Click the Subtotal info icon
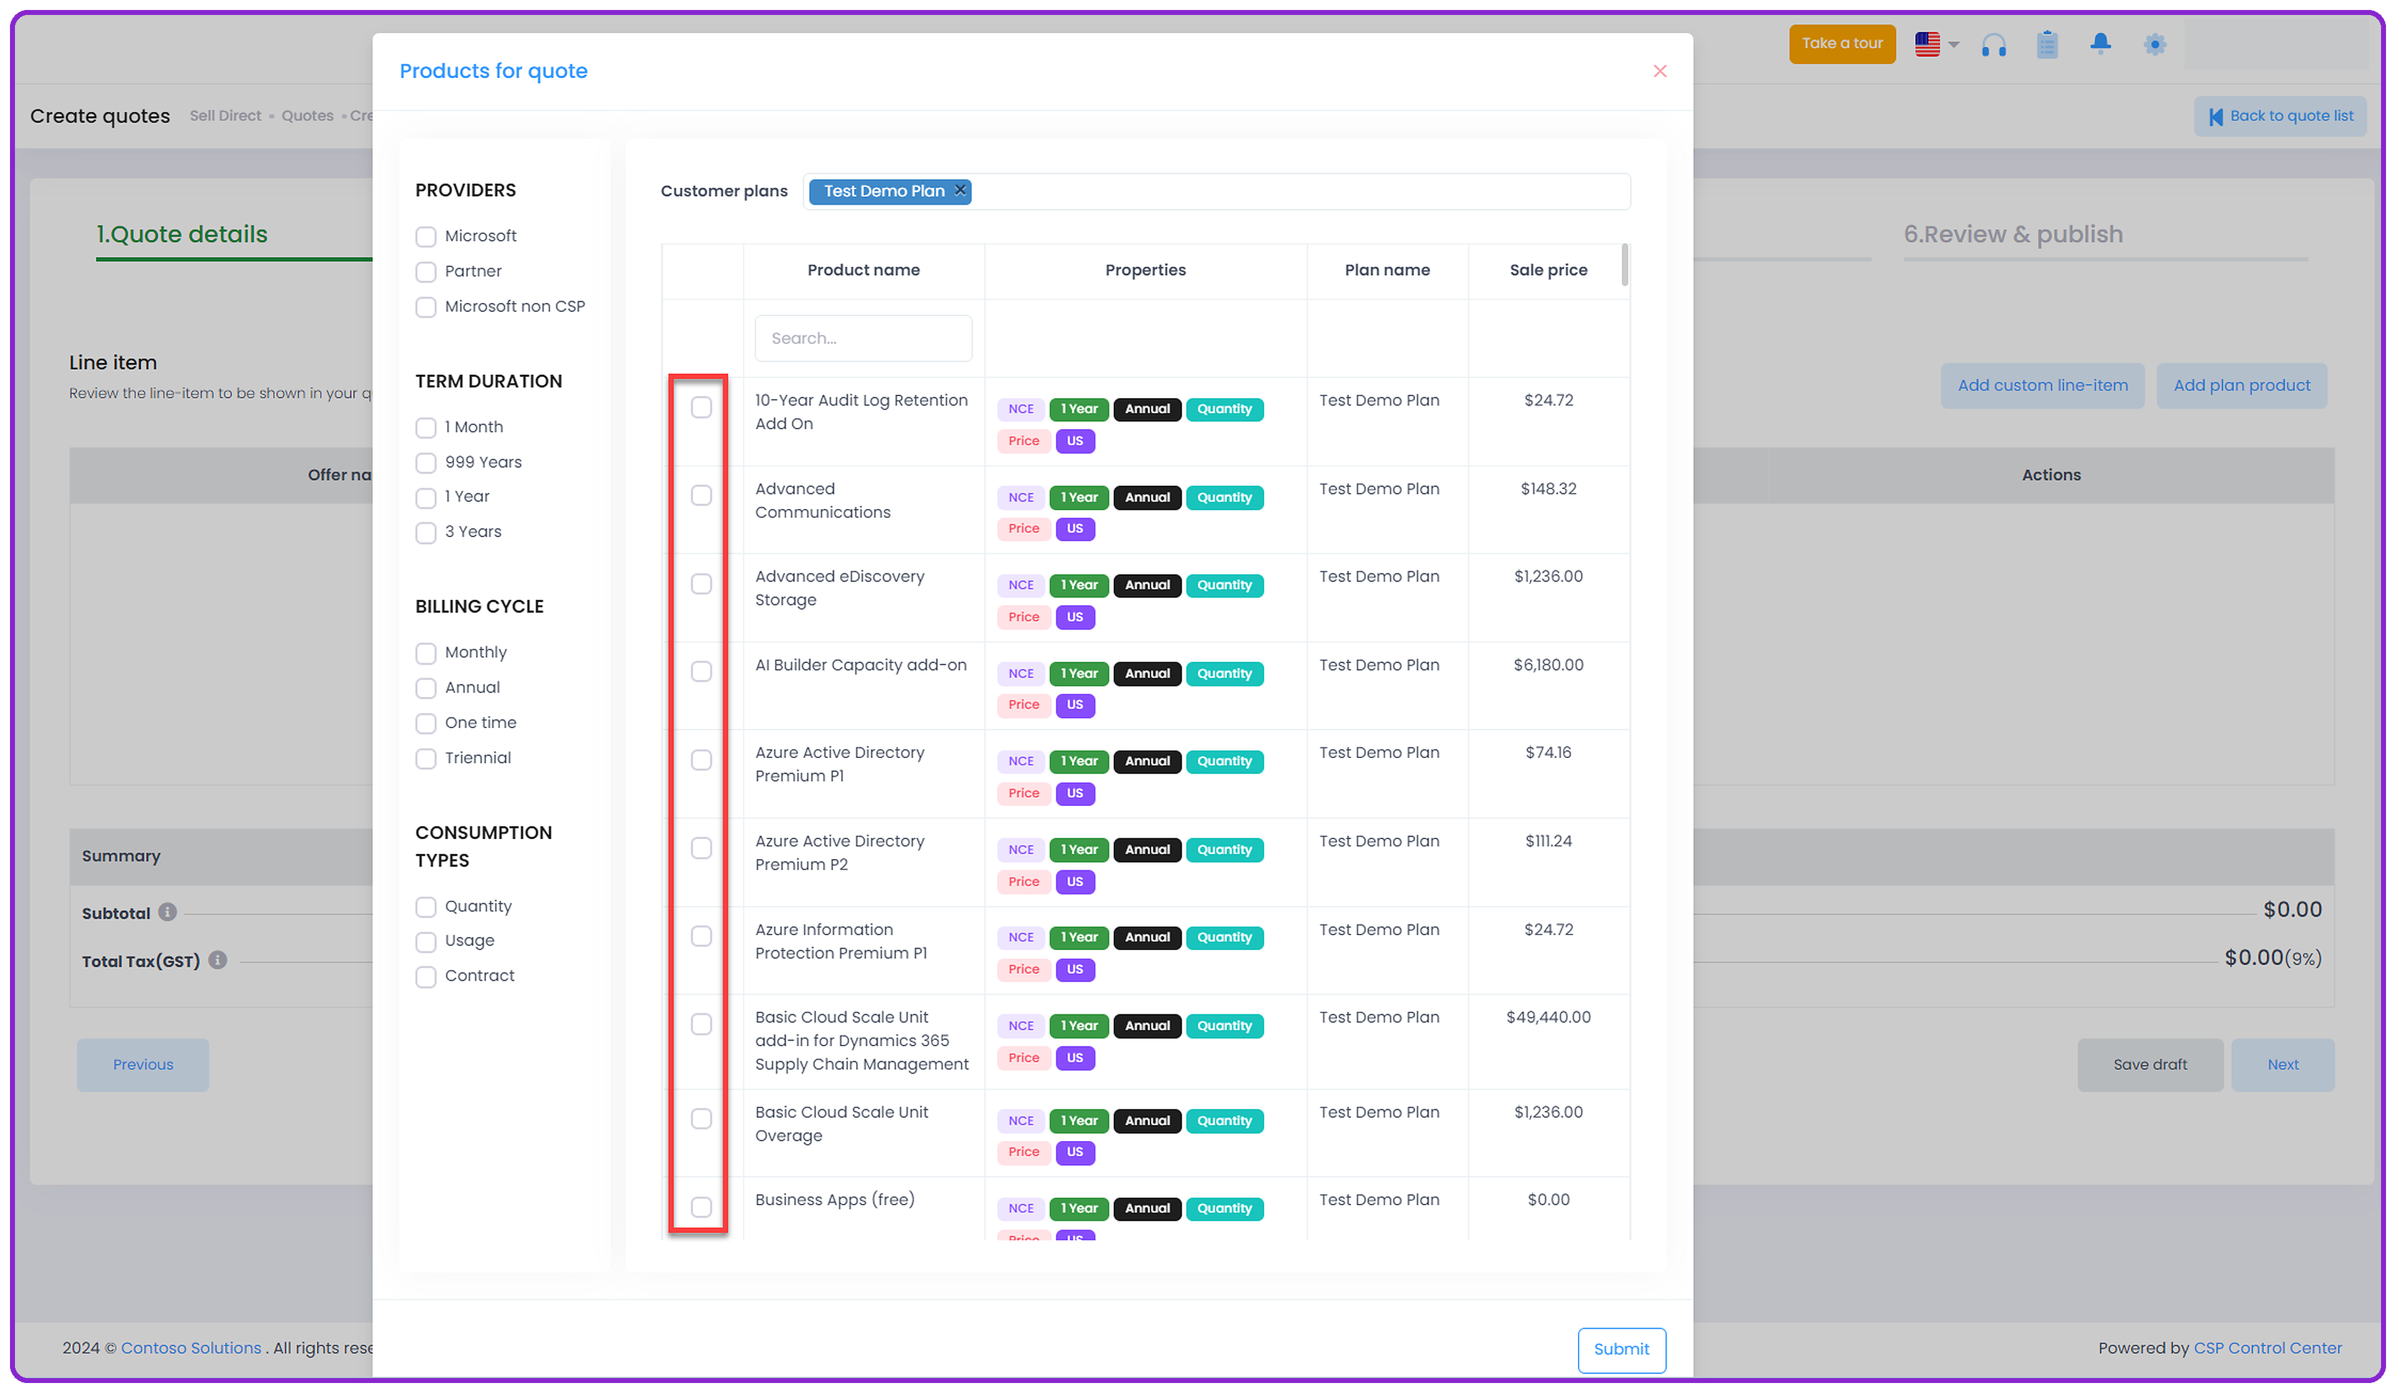 (167, 912)
